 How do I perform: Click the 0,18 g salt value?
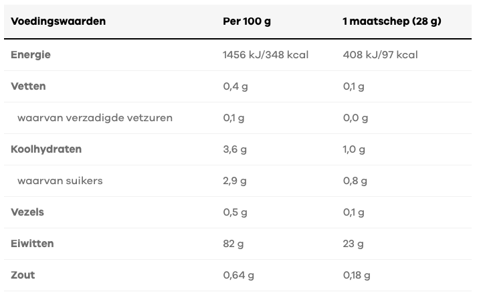pos(357,275)
